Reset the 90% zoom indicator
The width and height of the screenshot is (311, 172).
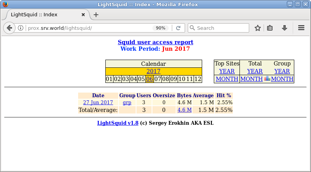pos(161,28)
